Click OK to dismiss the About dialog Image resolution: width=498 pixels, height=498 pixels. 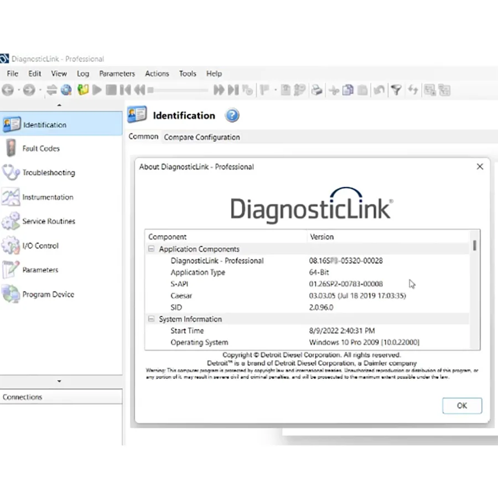pyautogui.click(x=462, y=406)
